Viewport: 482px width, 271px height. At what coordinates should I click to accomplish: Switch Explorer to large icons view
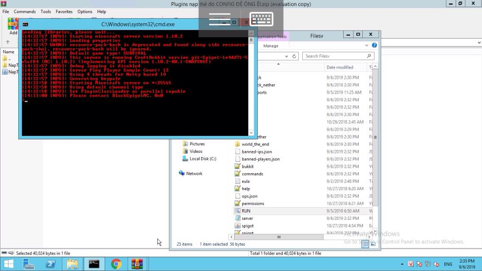point(373,244)
